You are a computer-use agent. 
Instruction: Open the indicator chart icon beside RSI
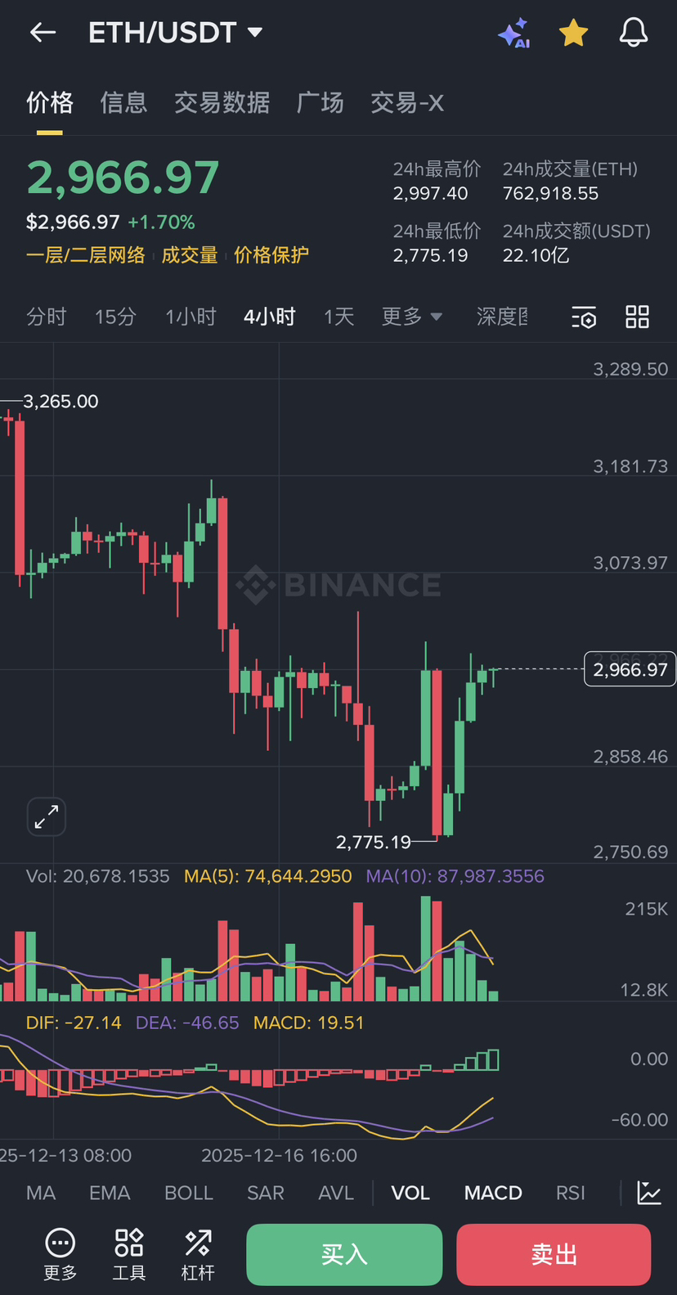tap(649, 1193)
